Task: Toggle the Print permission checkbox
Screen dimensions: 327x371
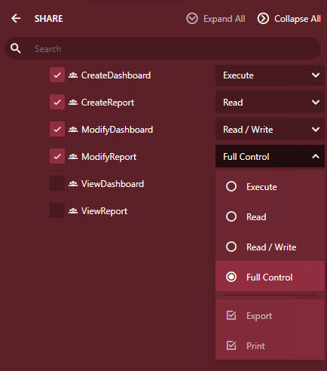Action: pyautogui.click(x=231, y=345)
